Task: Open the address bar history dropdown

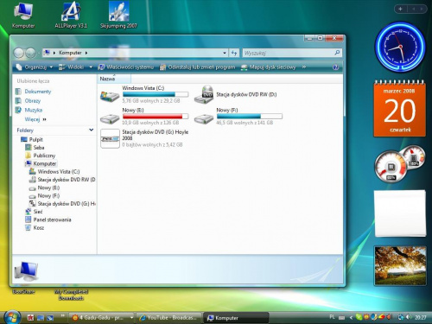Action: pos(225,53)
